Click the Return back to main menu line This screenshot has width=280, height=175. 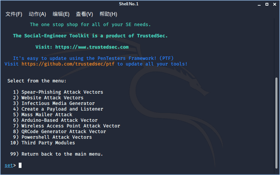[57, 154]
